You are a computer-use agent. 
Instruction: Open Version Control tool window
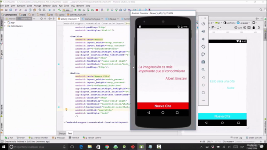point(92,138)
